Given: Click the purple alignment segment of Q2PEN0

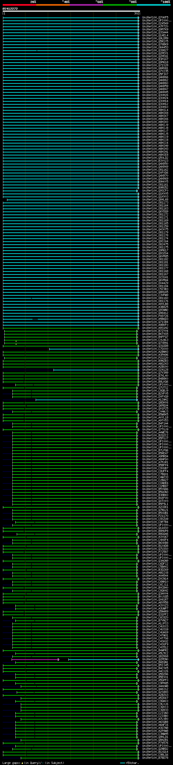Looking at the screenshot, I should (35, 659).
